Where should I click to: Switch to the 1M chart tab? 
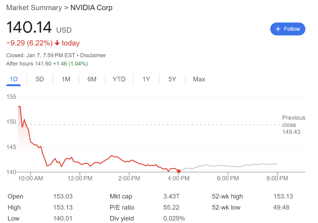click(66, 79)
